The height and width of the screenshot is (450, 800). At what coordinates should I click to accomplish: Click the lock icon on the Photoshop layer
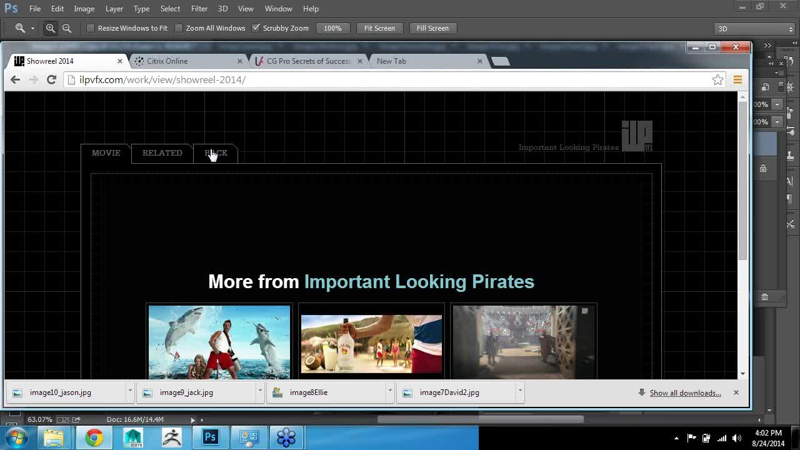click(x=763, y=168)
